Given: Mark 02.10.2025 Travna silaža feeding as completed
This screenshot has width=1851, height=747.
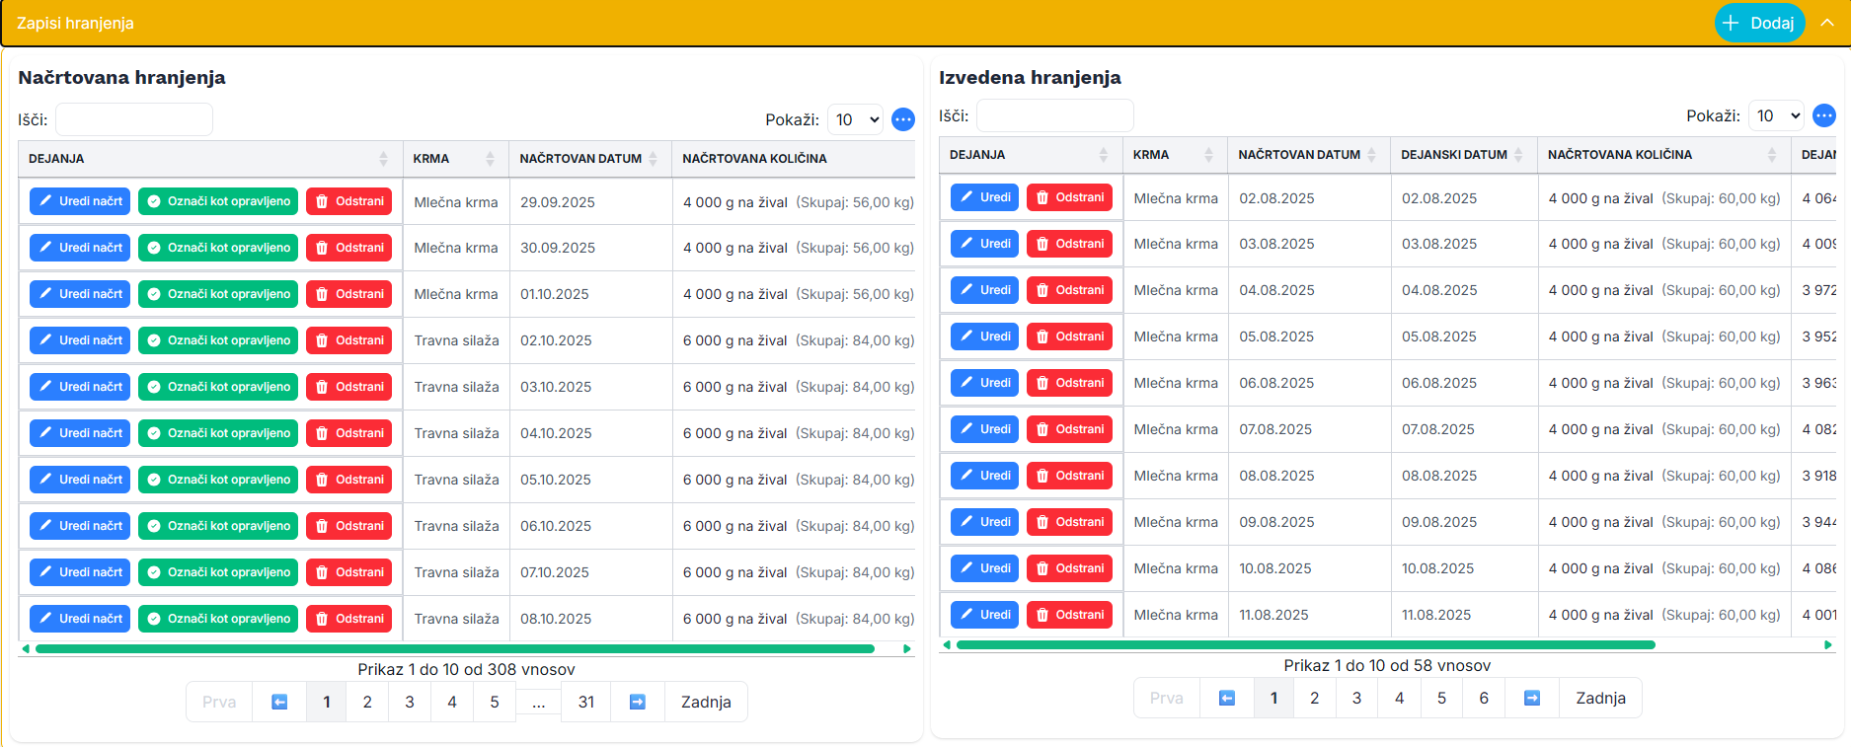Looking at the screenshot, I should coord(218,340).
